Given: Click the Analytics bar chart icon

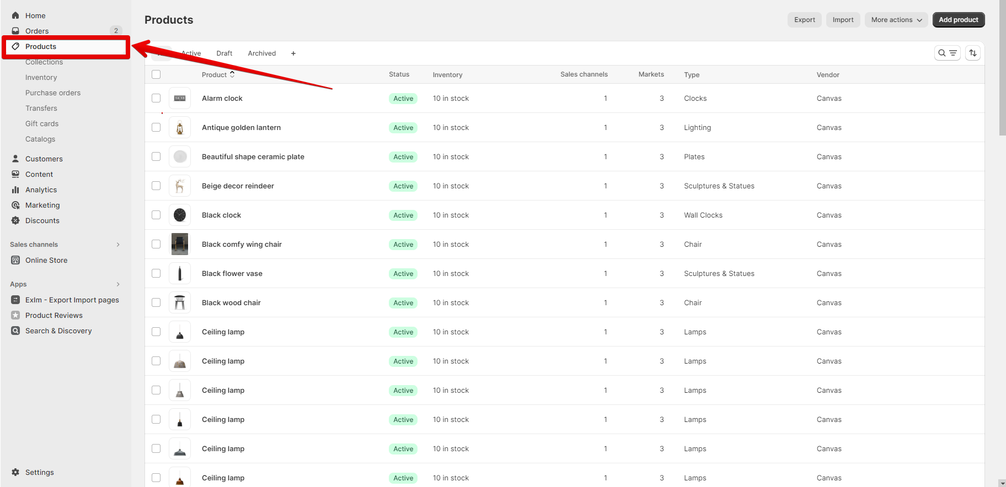Looking at the screenshot, I should [15, 190].
